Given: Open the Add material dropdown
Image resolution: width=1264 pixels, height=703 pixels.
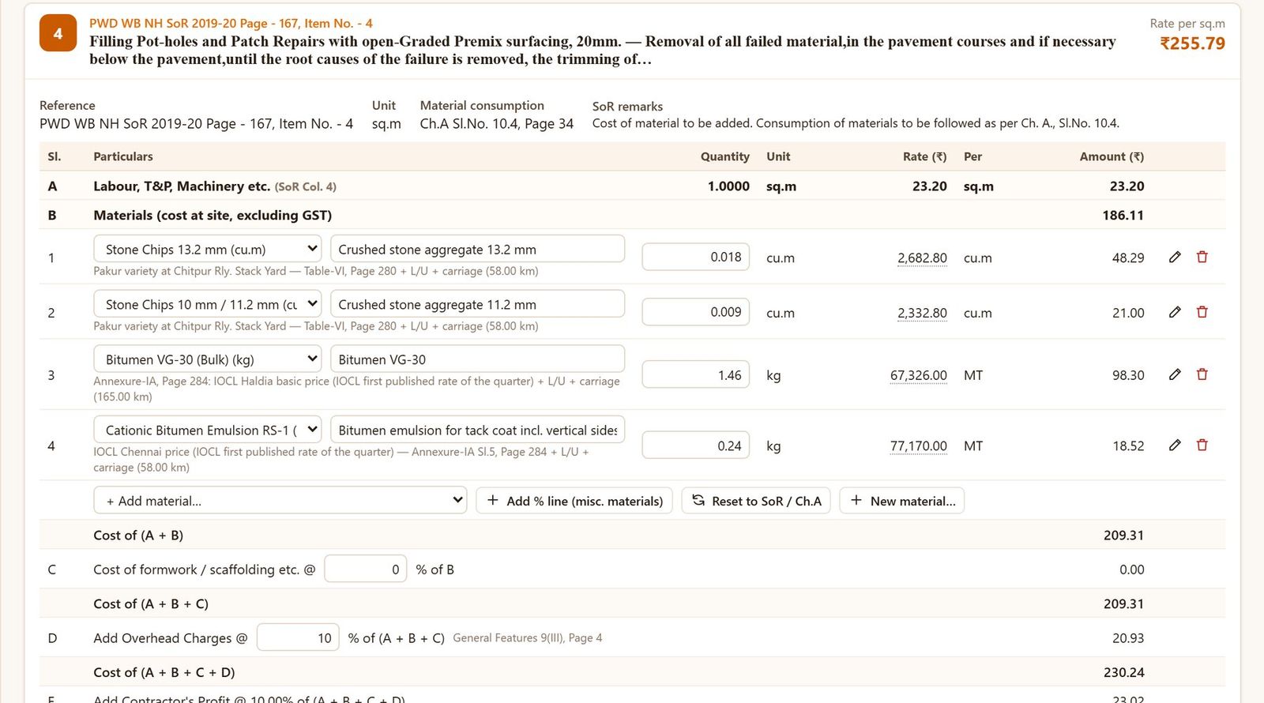Looking at the screenshot, I should pos(280,501).
